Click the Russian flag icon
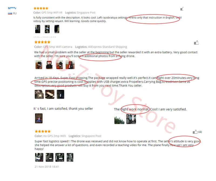 (x=10, y=13)
